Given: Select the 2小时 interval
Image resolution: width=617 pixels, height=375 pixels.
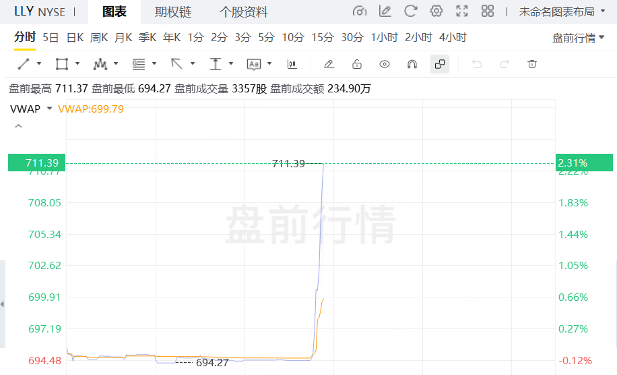Looking at the screenshot, I should coord(419,37).
